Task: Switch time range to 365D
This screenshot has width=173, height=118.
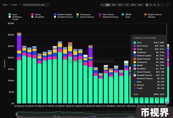Action: [x=133, y=5]
